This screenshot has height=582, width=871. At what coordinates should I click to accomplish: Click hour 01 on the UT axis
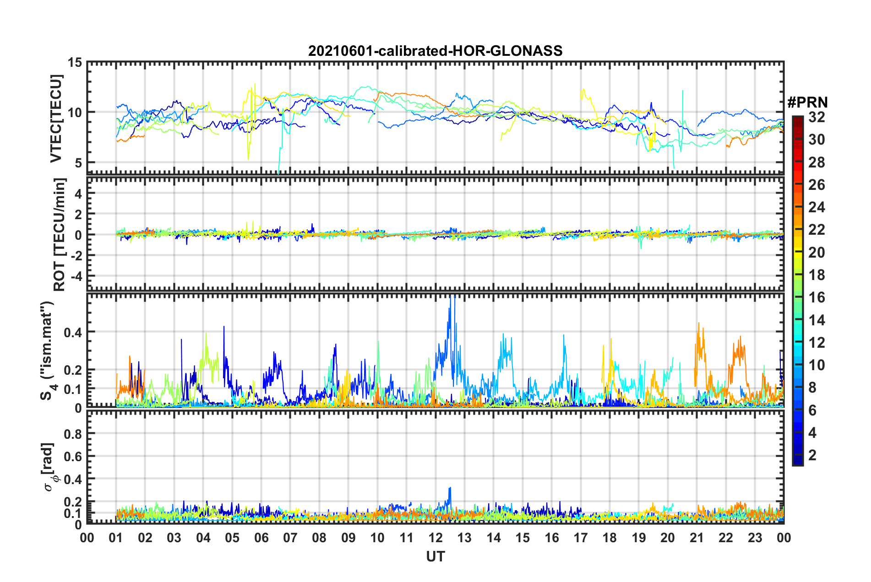pyautogui.click(x=116, y=538)
